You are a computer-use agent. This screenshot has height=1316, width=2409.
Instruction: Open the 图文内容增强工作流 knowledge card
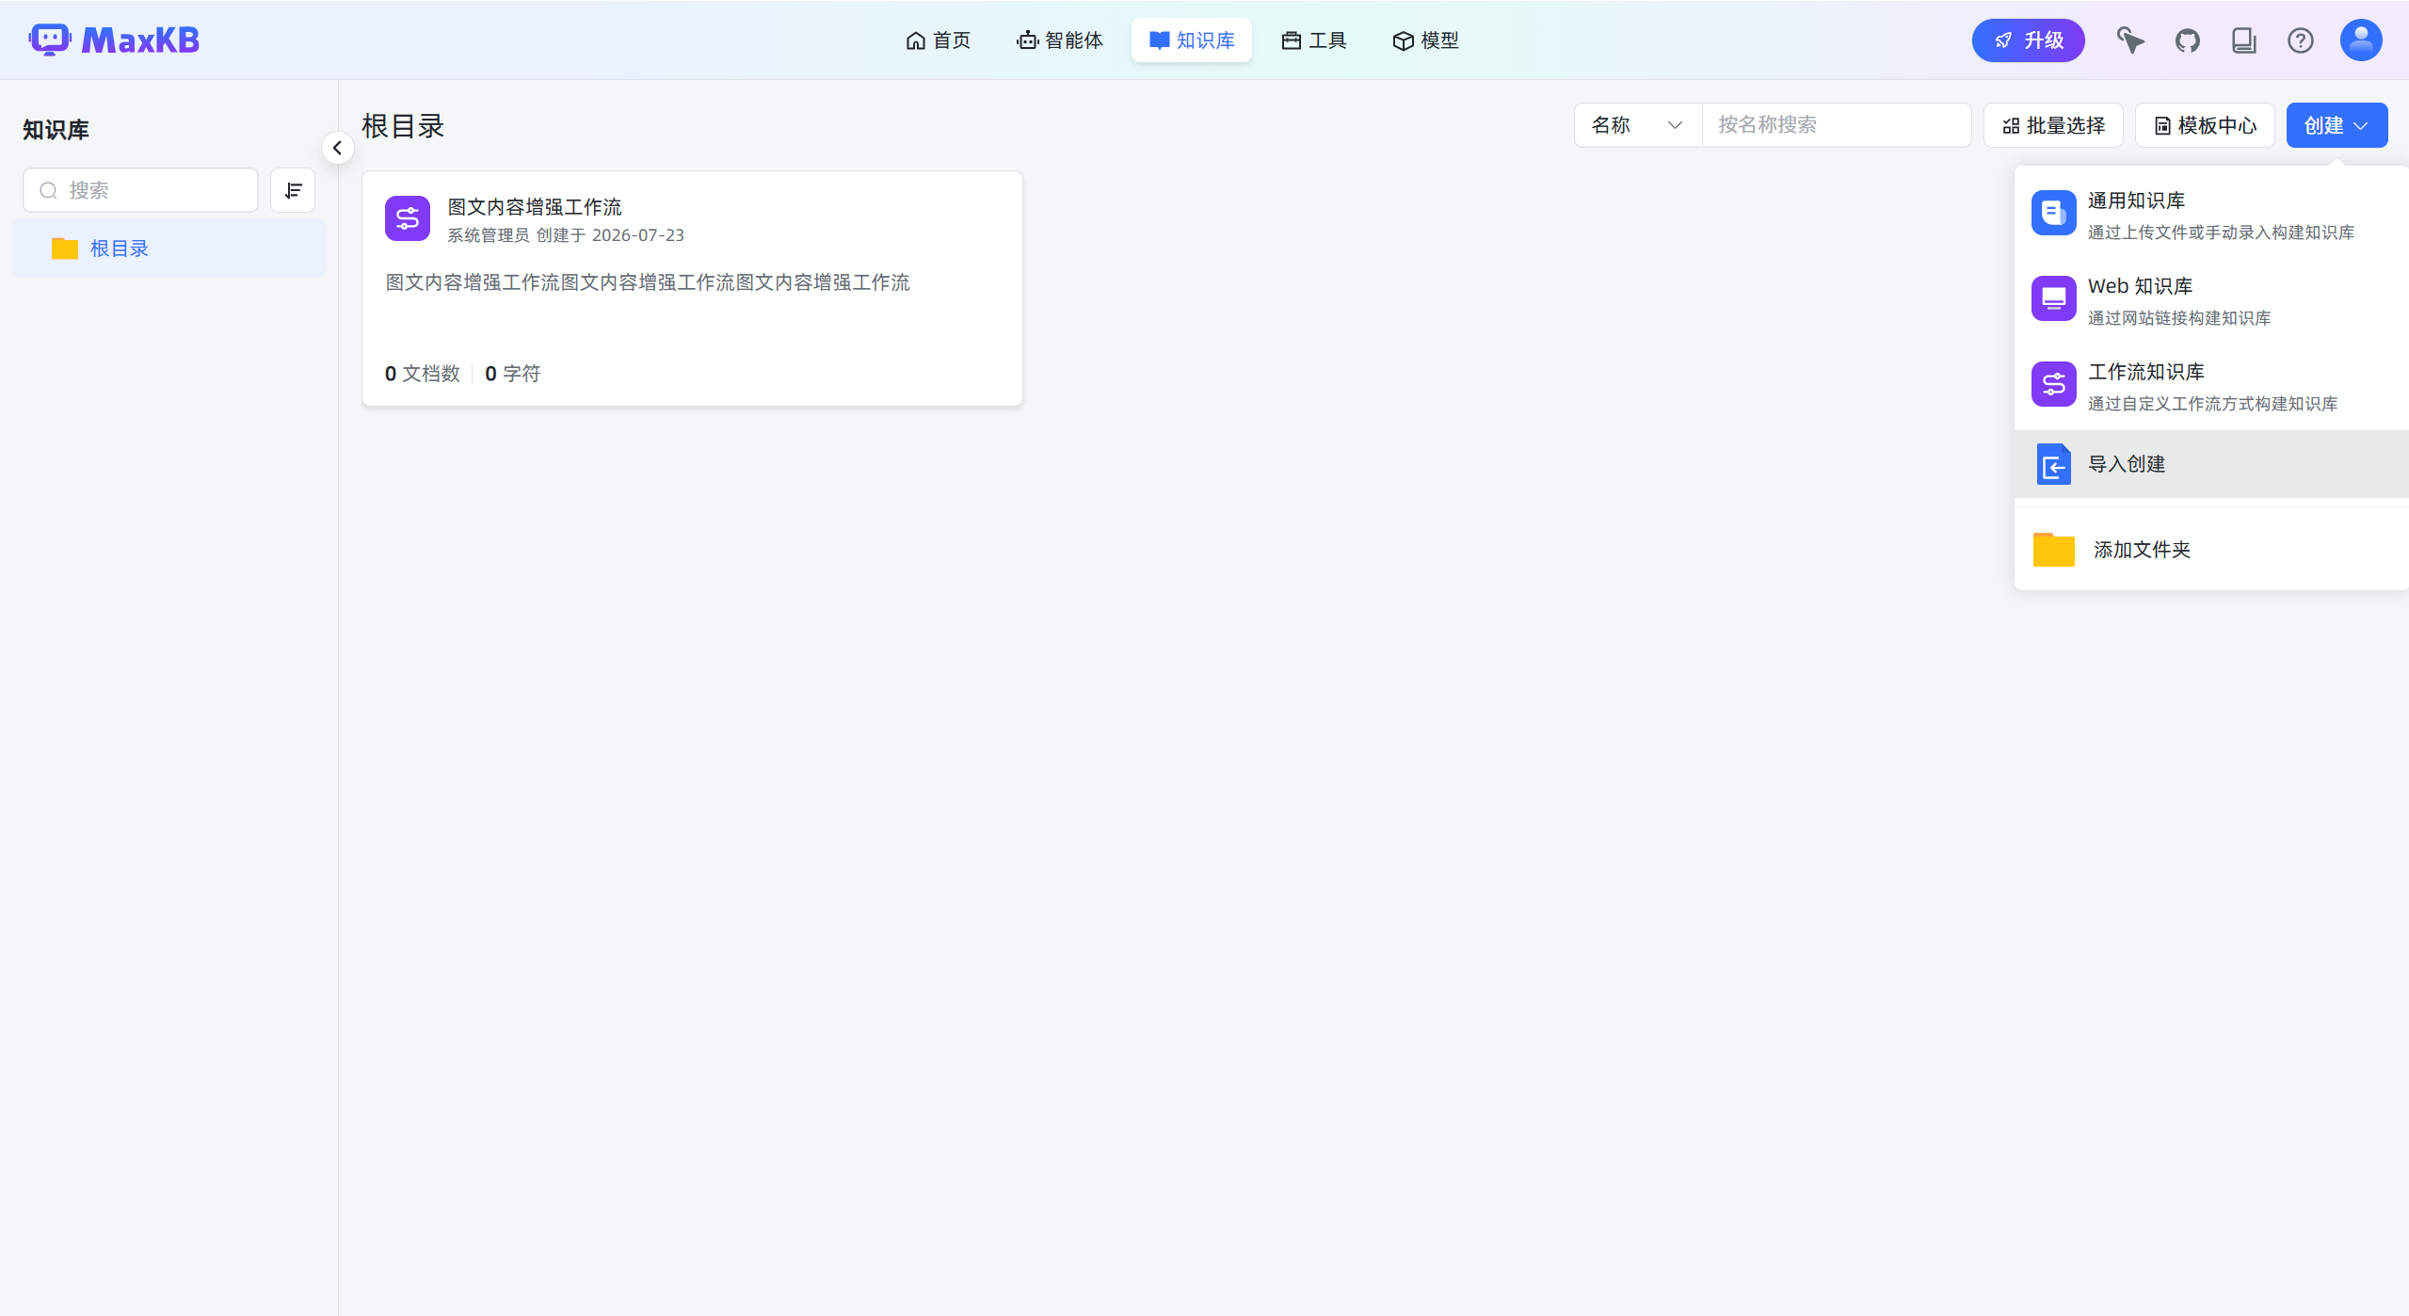(692, 289)
